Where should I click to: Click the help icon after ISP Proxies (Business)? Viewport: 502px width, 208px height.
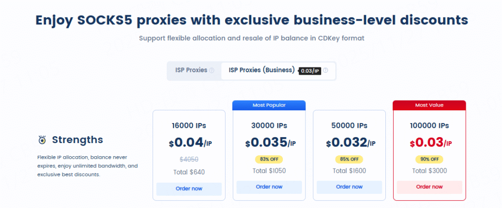pos(326,70)
